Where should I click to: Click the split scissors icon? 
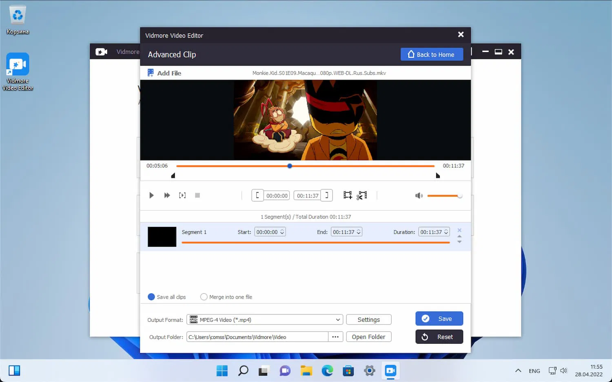tap(362, 195)
